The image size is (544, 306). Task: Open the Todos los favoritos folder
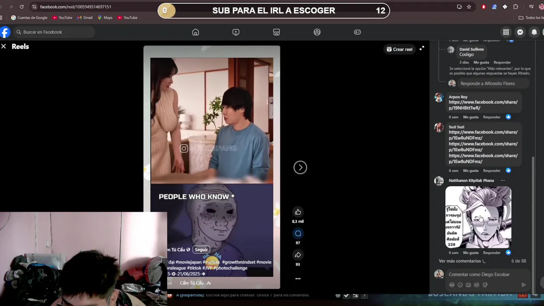coord(531,17)
